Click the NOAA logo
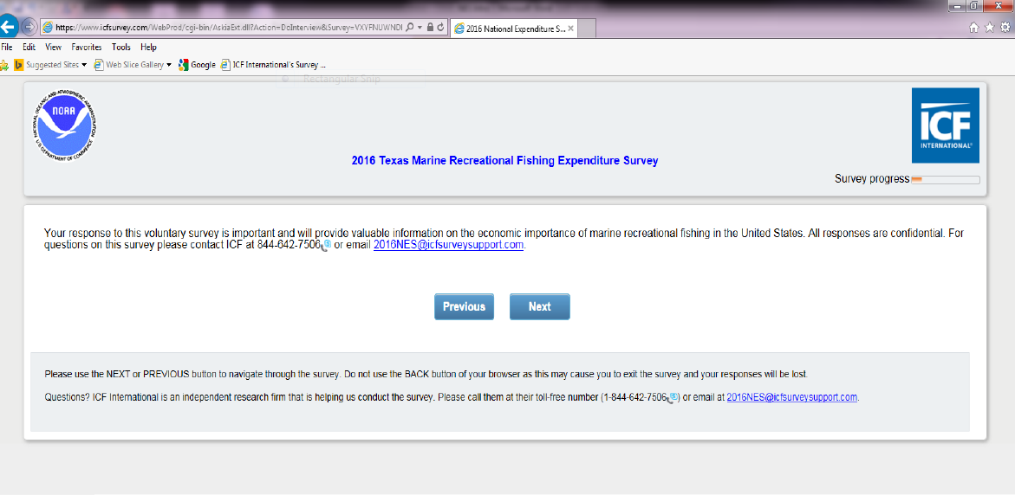 pyautogui.click(x=62, y=125)
